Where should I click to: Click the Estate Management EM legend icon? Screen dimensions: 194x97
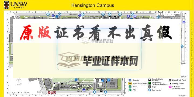[x=130, y=83]
